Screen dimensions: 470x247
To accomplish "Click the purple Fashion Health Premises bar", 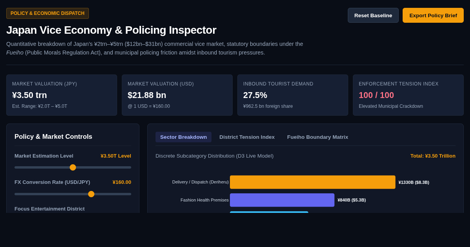I will click(282, 200).
